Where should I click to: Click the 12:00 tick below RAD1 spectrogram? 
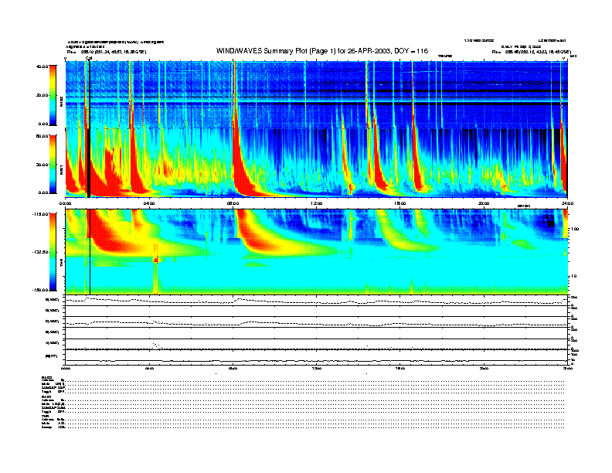[317, 203]
